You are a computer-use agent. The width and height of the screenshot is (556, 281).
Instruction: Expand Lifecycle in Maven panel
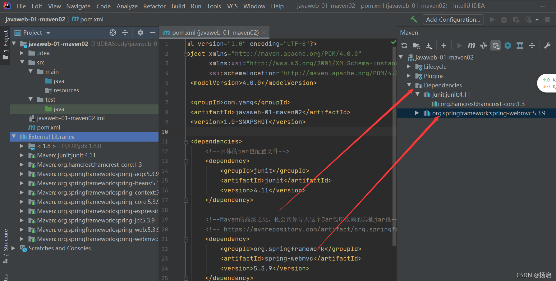coord(409,67)
